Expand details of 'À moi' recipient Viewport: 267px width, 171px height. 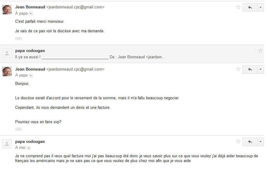coord(29,148)
